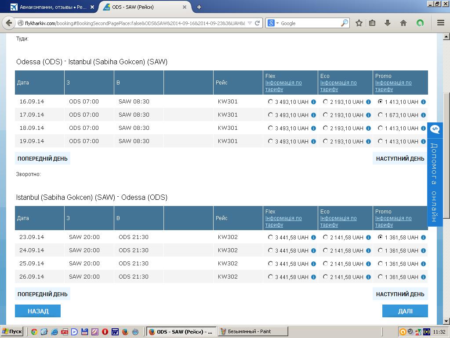Open a new browser tab
The width and height of the screenshot is (450, 338).
click(199, 7)
